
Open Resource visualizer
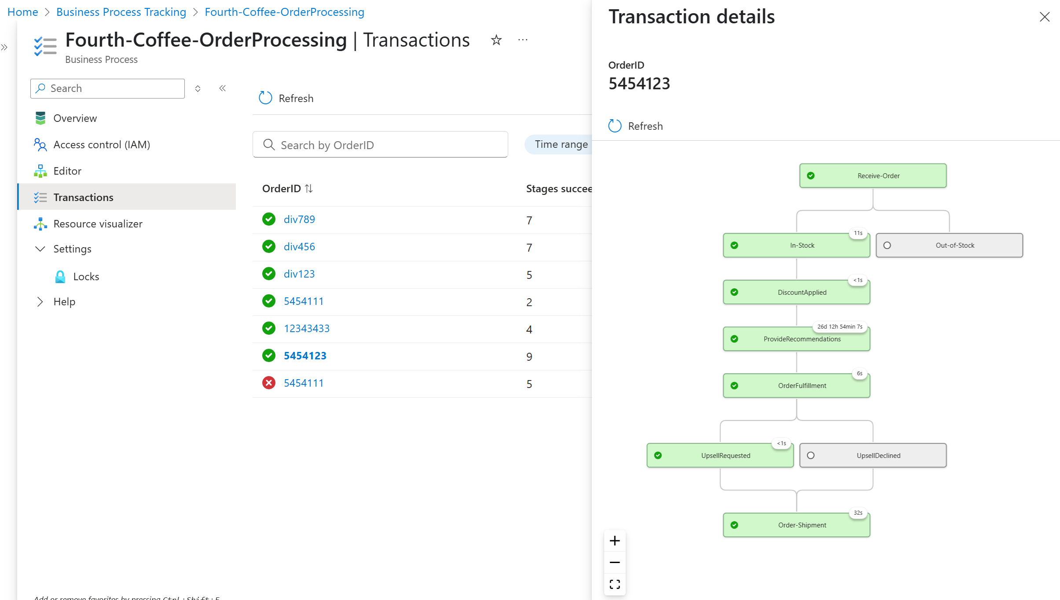coord(98,223)
